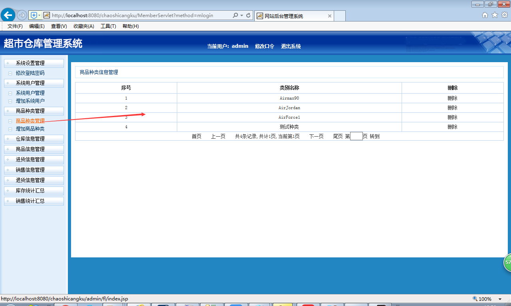Click the Airmax90 category name cell

click(289, 98)
